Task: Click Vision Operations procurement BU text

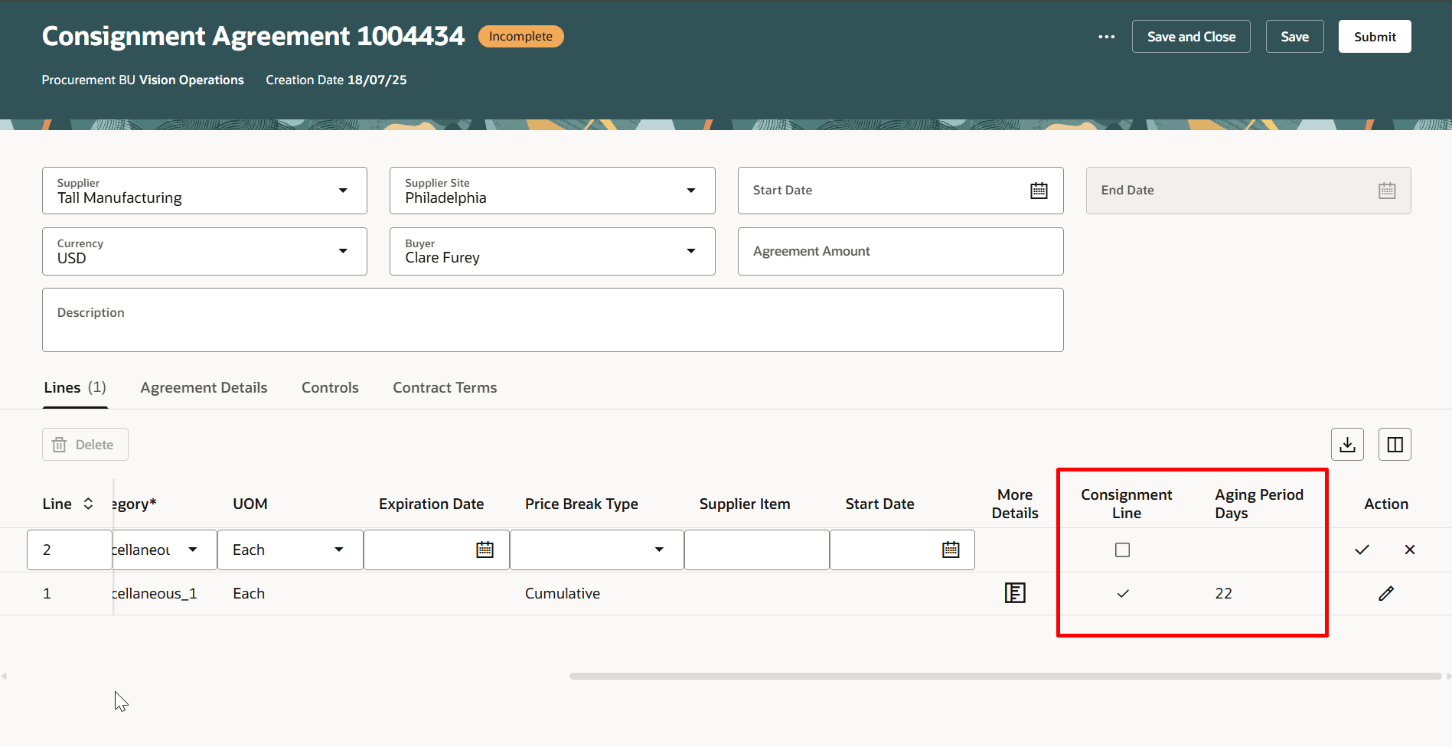Action: pos(191,80)
